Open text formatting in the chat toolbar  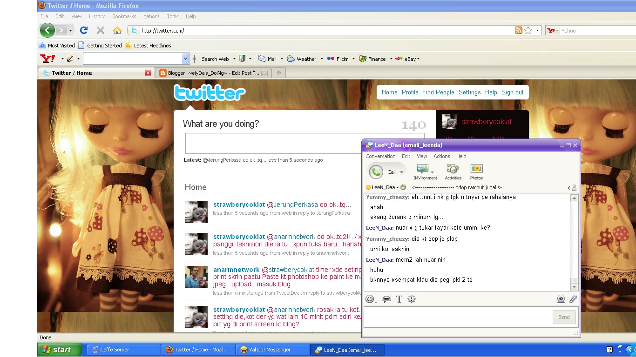point(399,299)
